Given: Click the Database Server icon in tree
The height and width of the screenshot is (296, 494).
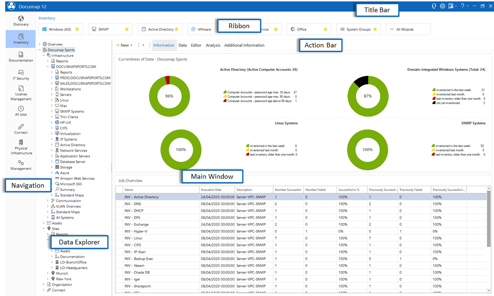Looking at the screenshot, I should 57,161.
